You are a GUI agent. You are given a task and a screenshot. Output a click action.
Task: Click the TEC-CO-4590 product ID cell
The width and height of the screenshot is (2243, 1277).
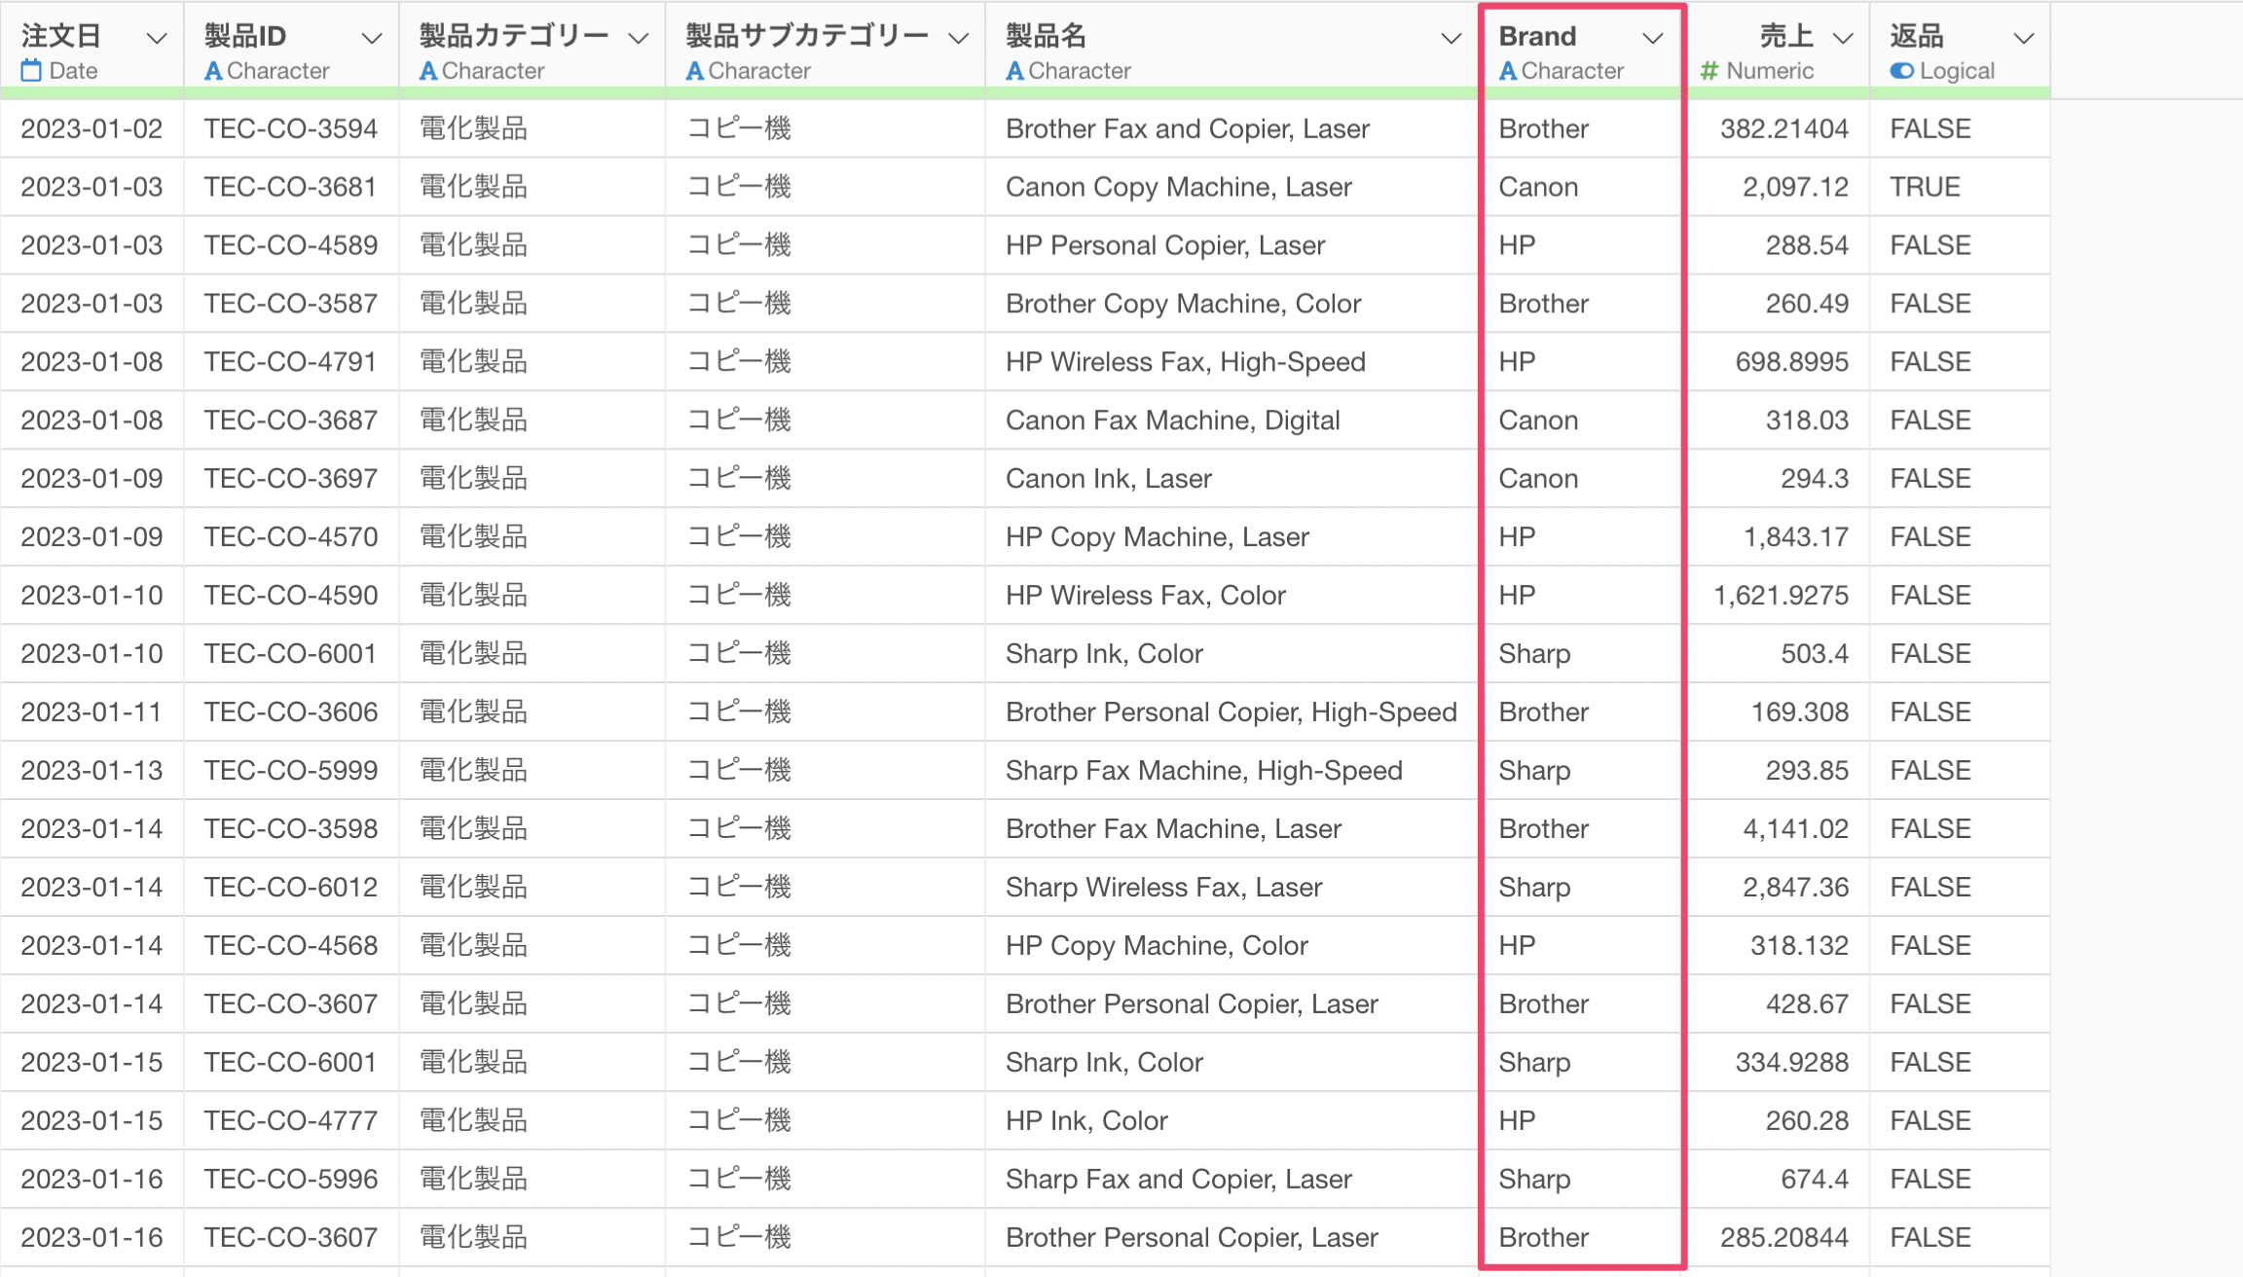pyautogui.click(x=291, y=596)
